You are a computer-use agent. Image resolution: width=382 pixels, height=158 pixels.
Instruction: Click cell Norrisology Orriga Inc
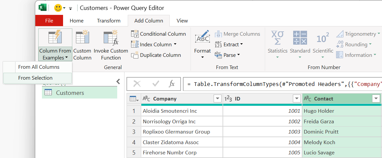coord(182,121)
